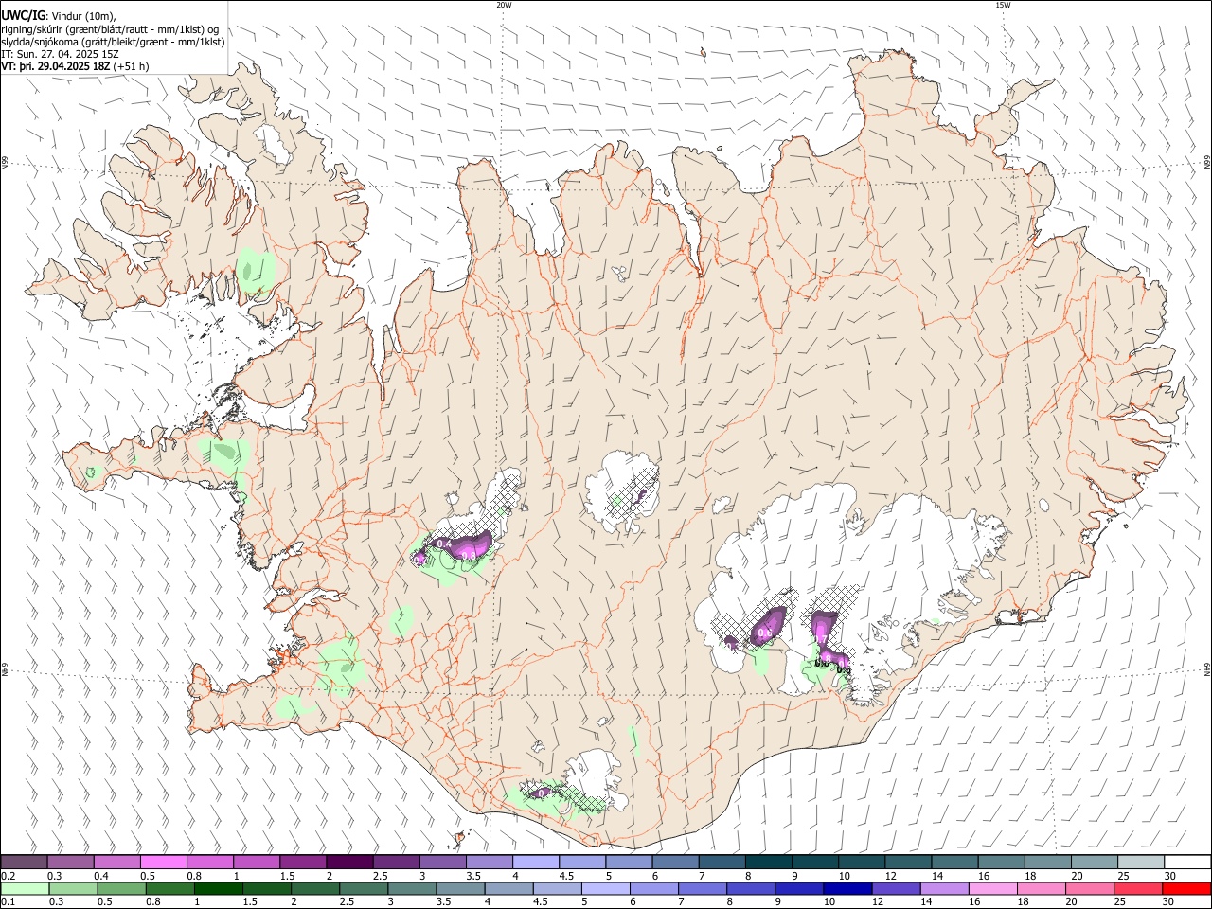Select the darkest green swatch after 1 in lower legend
This screenshot has width=1212, height=909.
[x=219, y=888]
